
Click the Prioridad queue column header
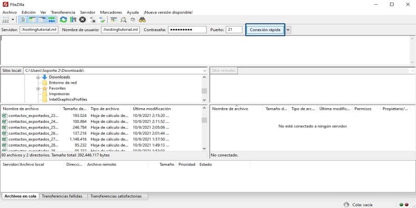[x=187, y=164]
